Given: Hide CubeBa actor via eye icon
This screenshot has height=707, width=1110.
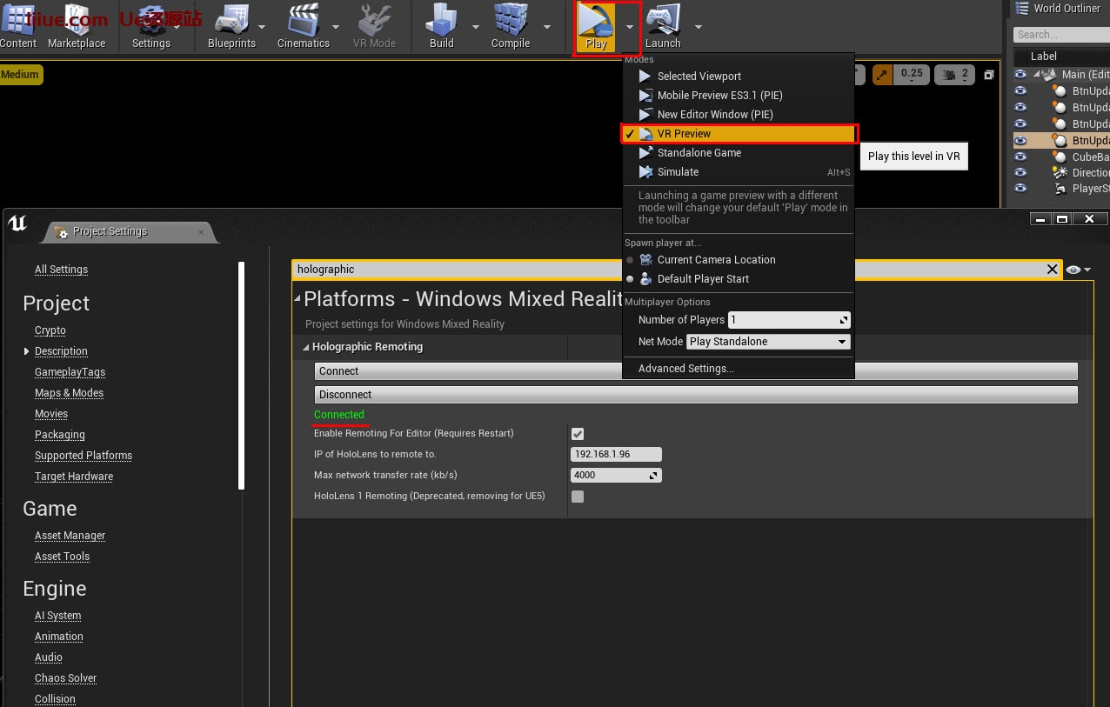Looking at the screenshot, I should point(1020,157).
